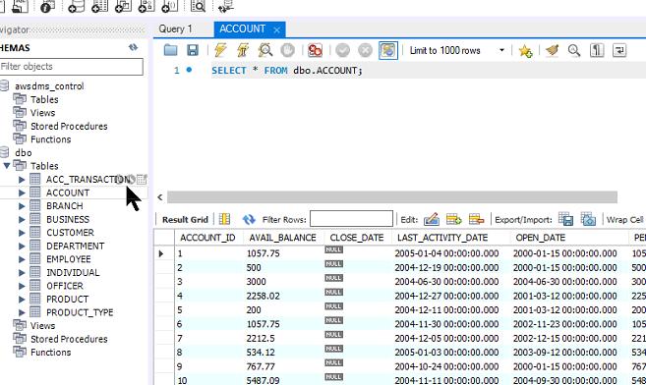The image size is (646, 385).
Task: Run explain plan for the statement
Action: pos(264,50)
